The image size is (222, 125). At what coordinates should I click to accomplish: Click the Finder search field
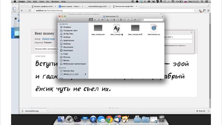point(152,20)
